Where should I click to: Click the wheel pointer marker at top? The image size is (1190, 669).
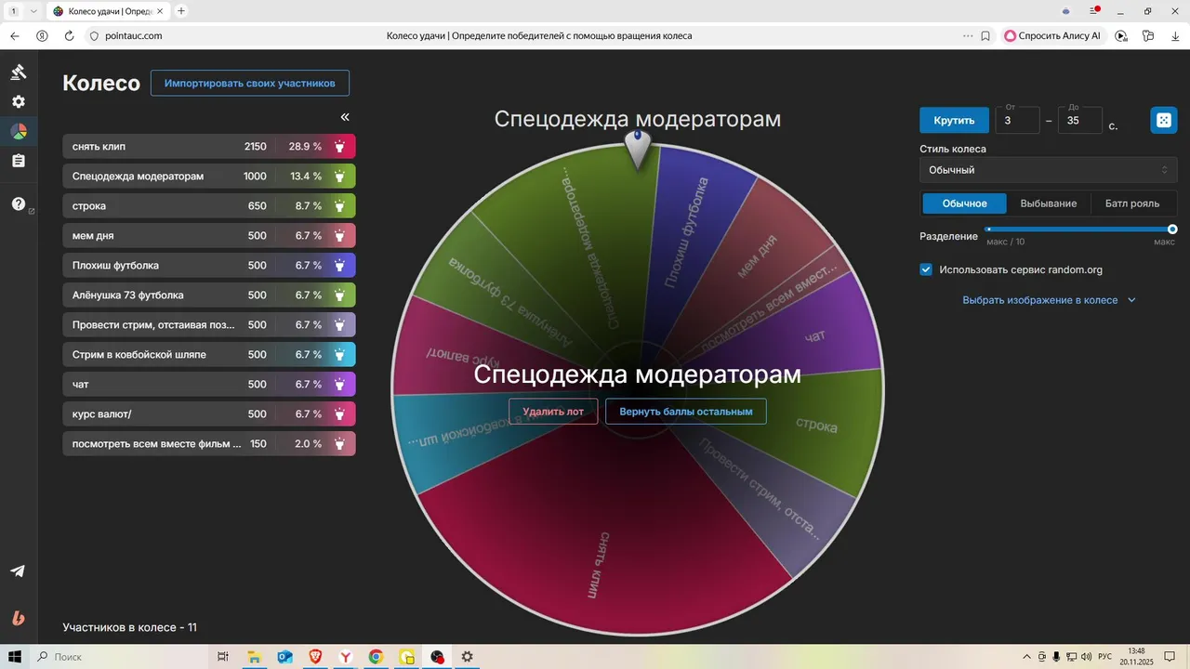click(638, 149)
